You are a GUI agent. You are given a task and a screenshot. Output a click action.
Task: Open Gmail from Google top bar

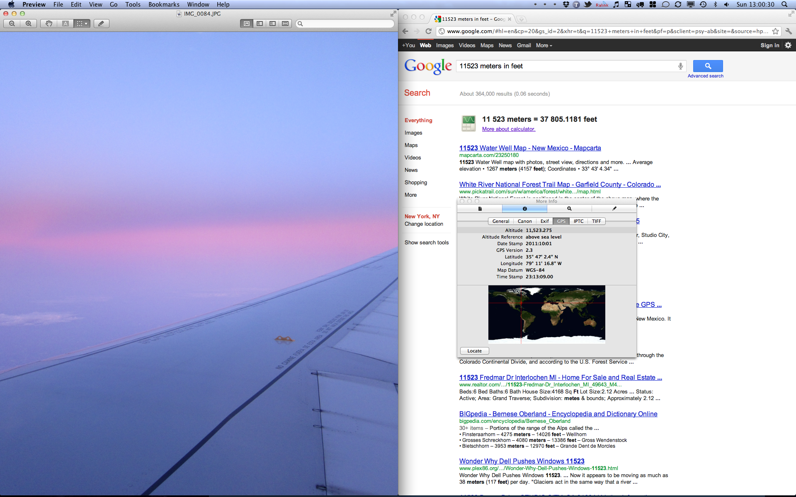point(524,45)
